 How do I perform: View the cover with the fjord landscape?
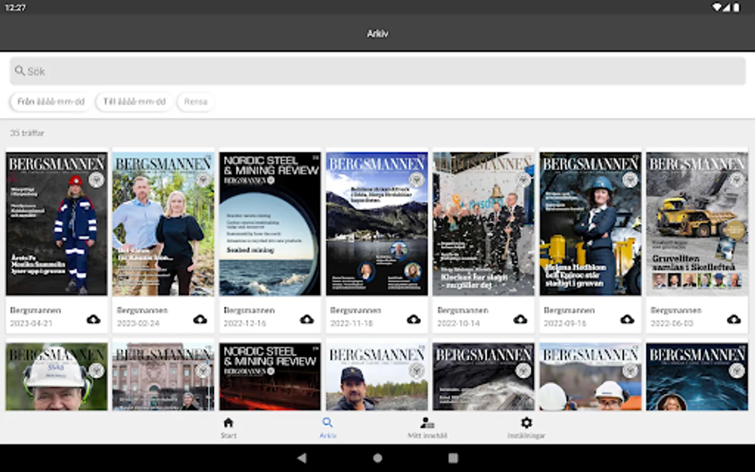point(377,224)
